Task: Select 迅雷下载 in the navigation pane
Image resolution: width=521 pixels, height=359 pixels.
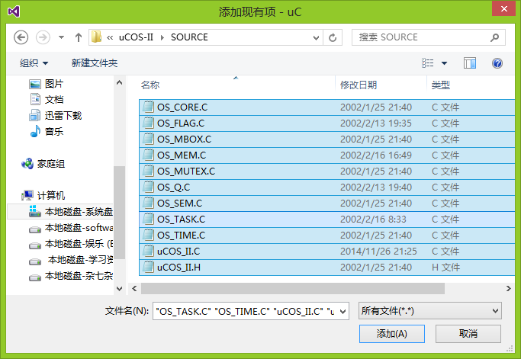Action: tap(55, 116)
